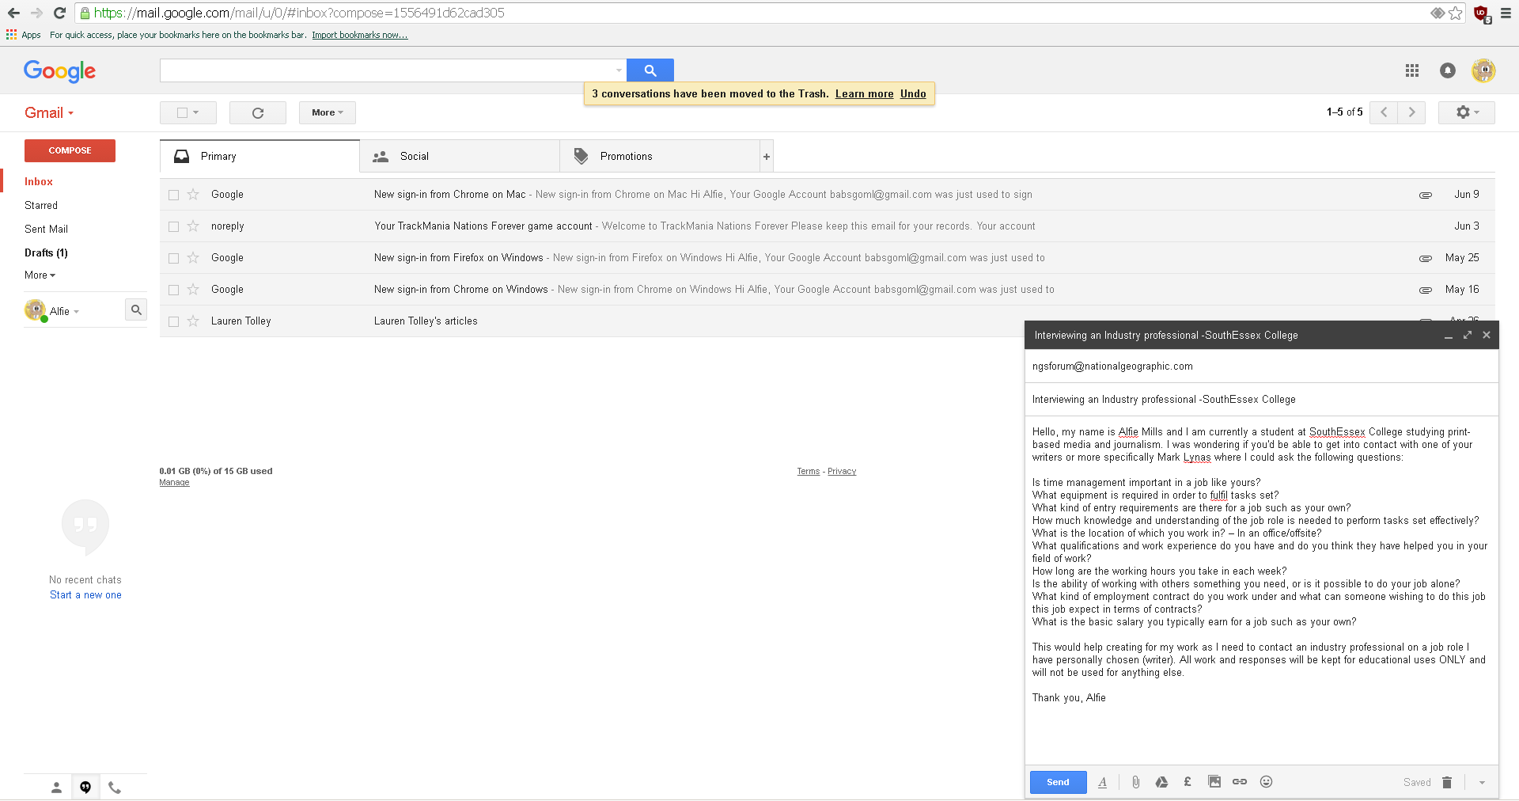
Task: Insert a photo into the message
Action: coord(1214,782)
